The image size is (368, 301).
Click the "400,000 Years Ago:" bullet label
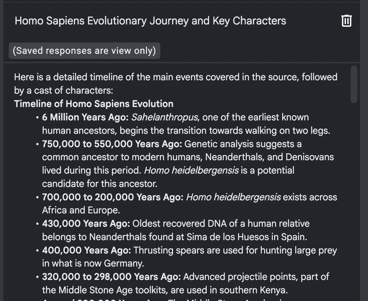tap(86, 250)
